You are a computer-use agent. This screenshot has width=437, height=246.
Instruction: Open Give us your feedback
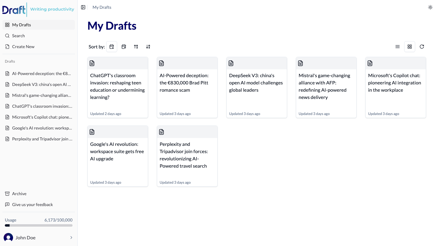32,204
